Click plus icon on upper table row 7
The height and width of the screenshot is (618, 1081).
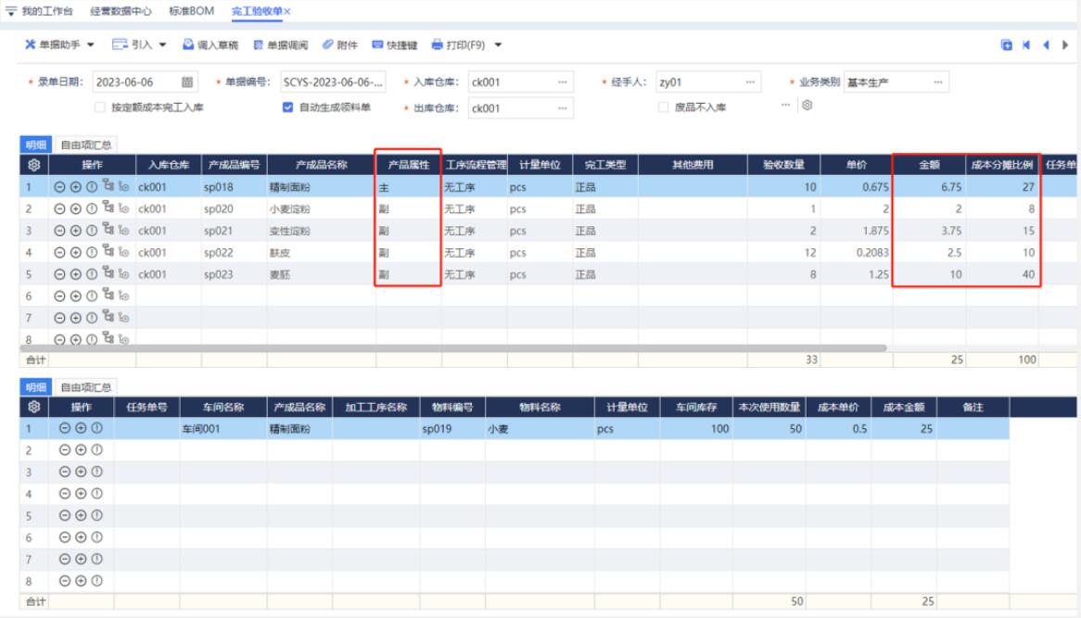[x=76, y=319]
